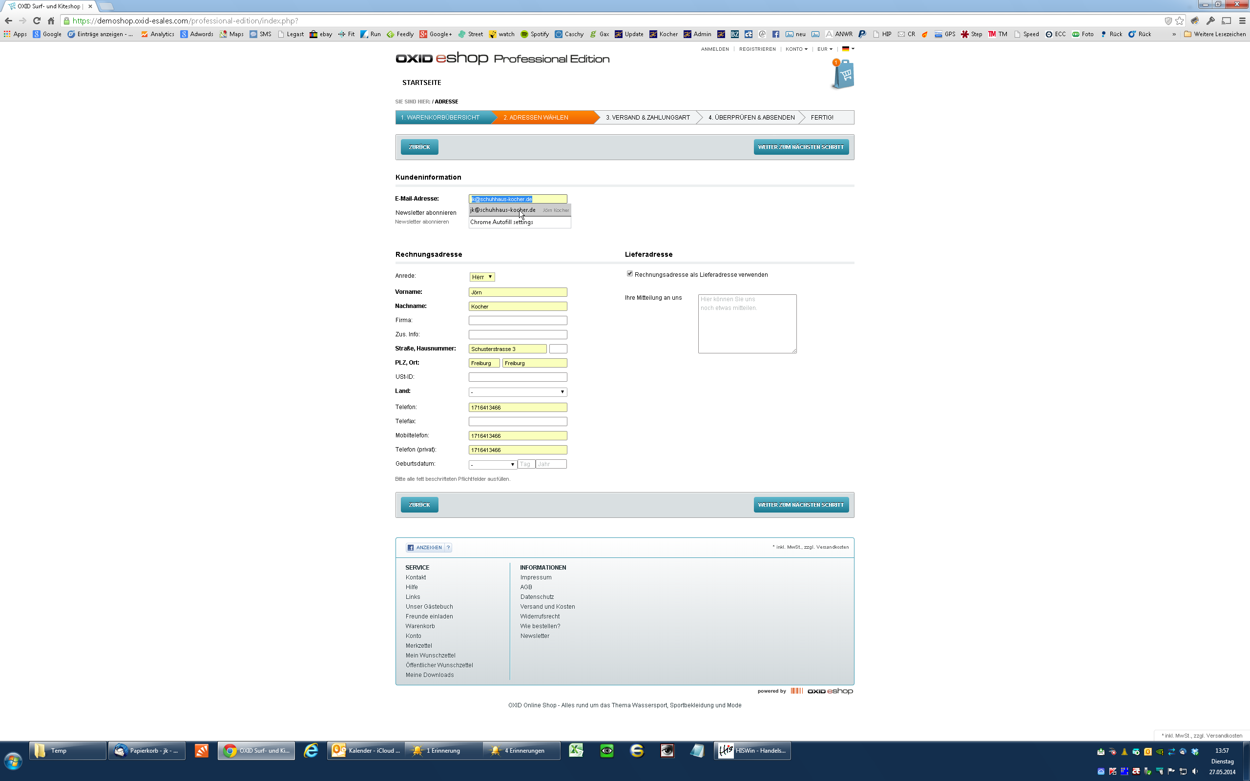Viewport: 1250px width, 781px height.
Task: Open Chrome hamburger menu icon
Action: (x=1242, y=21)
